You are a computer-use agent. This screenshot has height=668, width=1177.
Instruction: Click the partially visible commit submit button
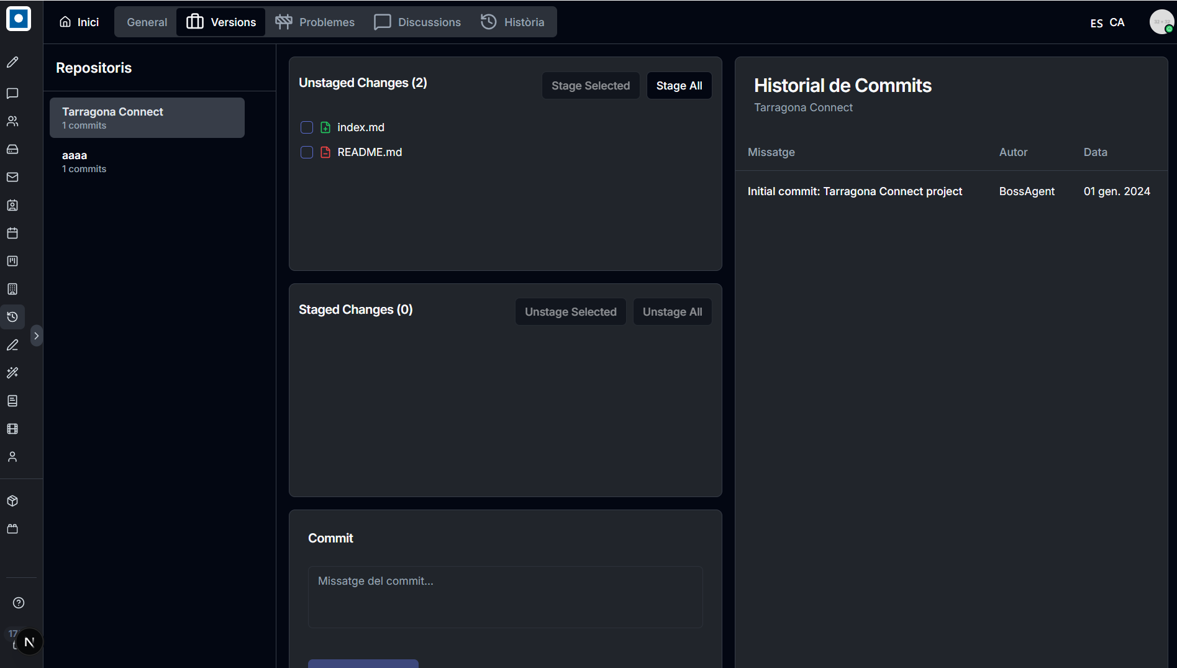[x=363, y=664]
